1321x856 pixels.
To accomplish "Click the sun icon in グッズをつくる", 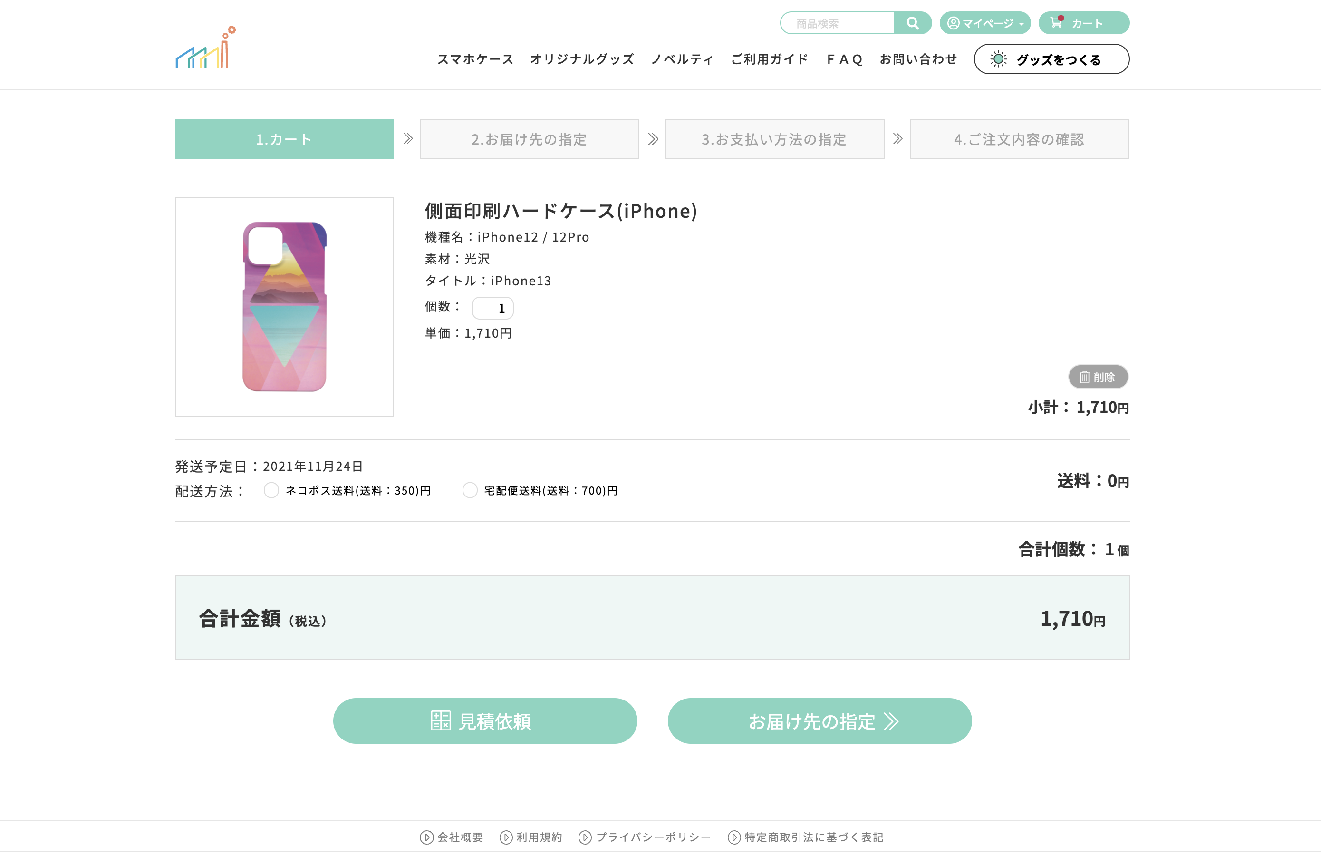I will 999,59.
